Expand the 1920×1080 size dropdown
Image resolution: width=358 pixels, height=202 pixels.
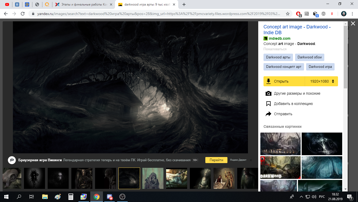point(321,81)
